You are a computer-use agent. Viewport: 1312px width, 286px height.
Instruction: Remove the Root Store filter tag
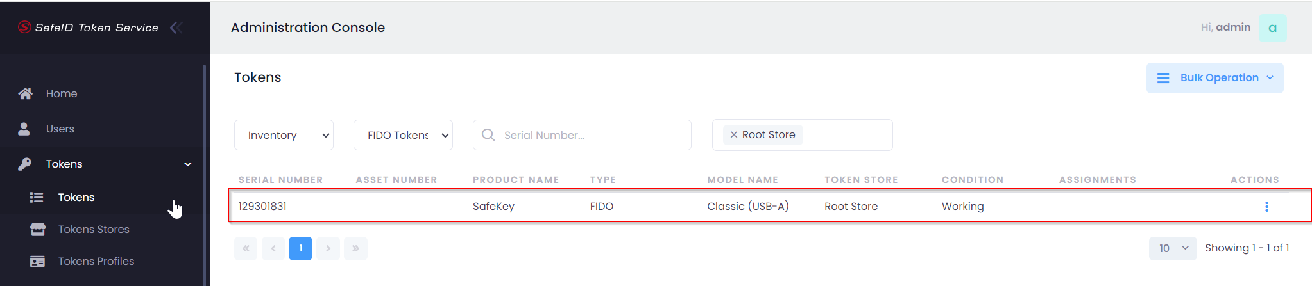tap(733, 135)
